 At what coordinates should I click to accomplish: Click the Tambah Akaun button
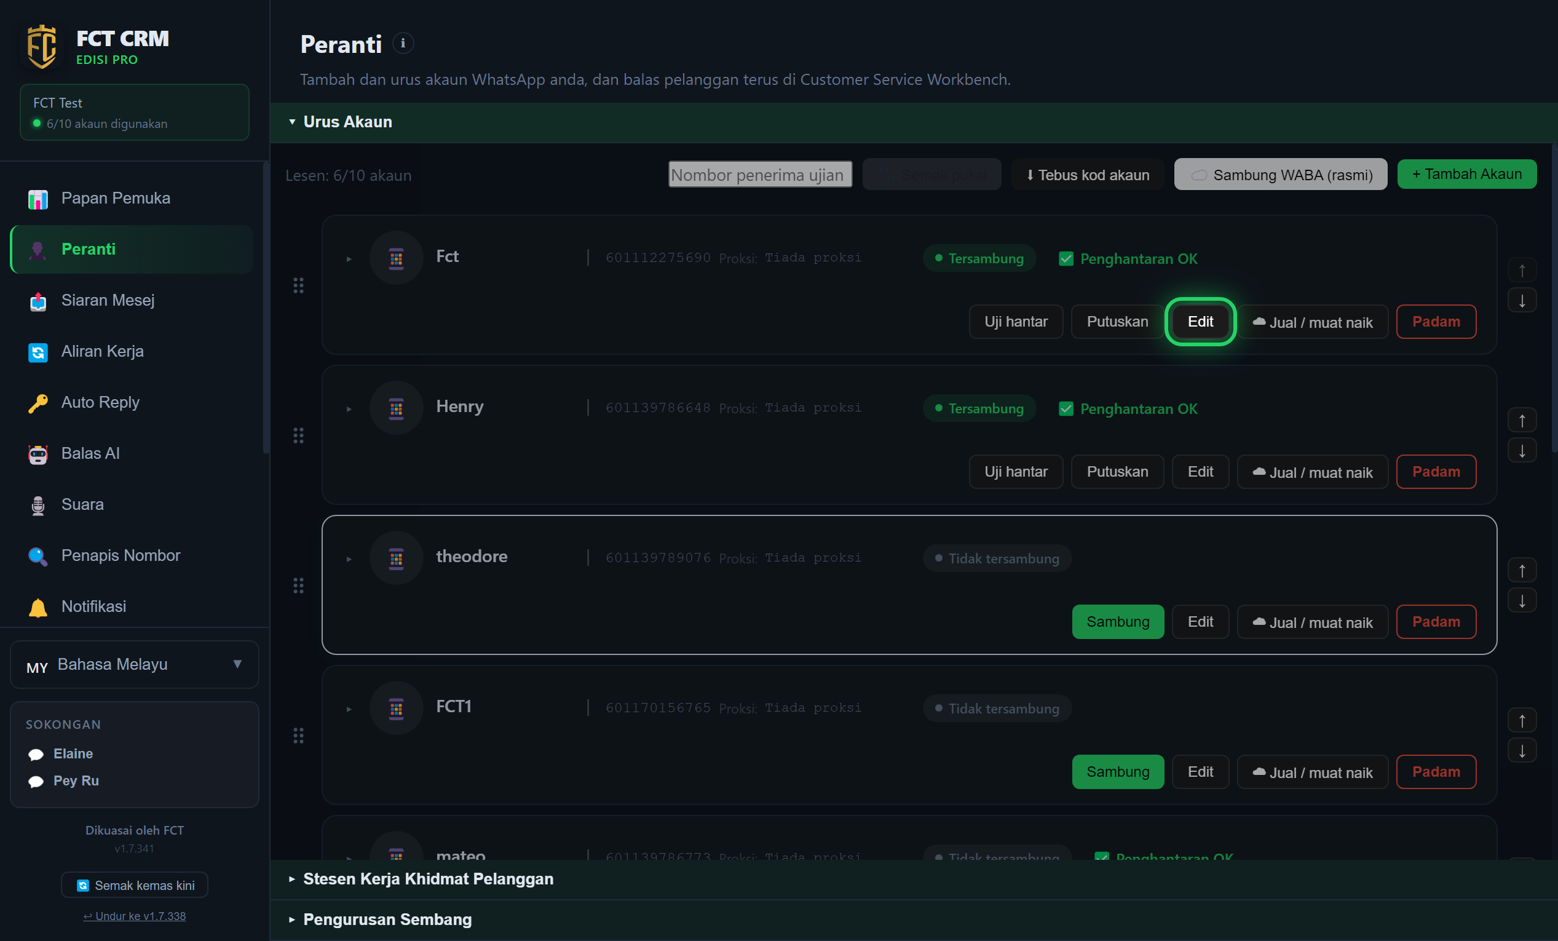[x=1466, y=174]
